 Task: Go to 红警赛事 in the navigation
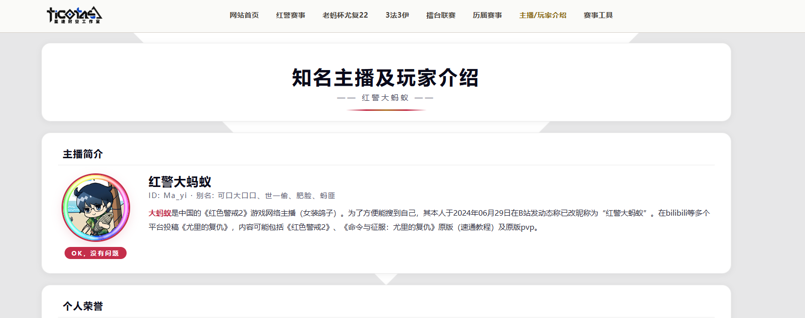point(291,15)
